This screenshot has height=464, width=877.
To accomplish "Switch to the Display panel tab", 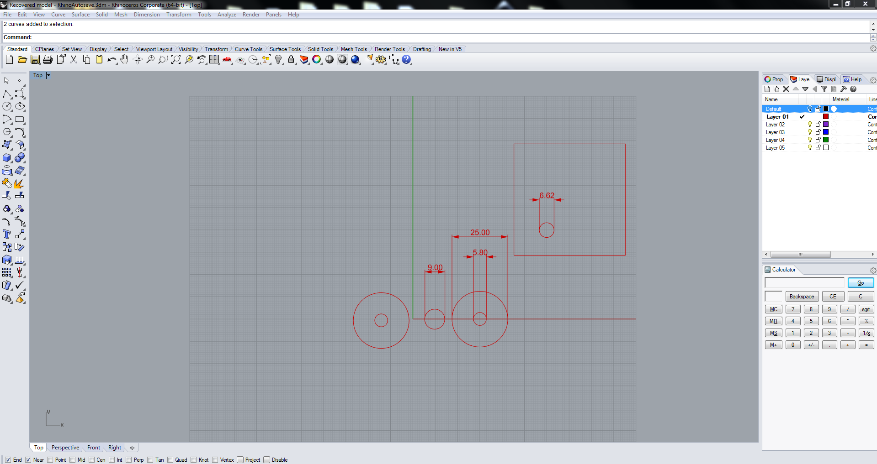I will [828, 79].
